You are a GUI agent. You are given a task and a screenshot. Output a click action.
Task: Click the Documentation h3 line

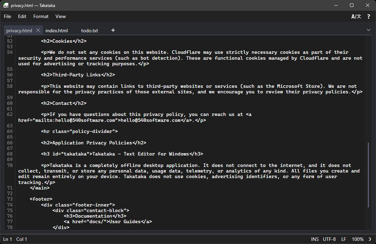(95, 216)
